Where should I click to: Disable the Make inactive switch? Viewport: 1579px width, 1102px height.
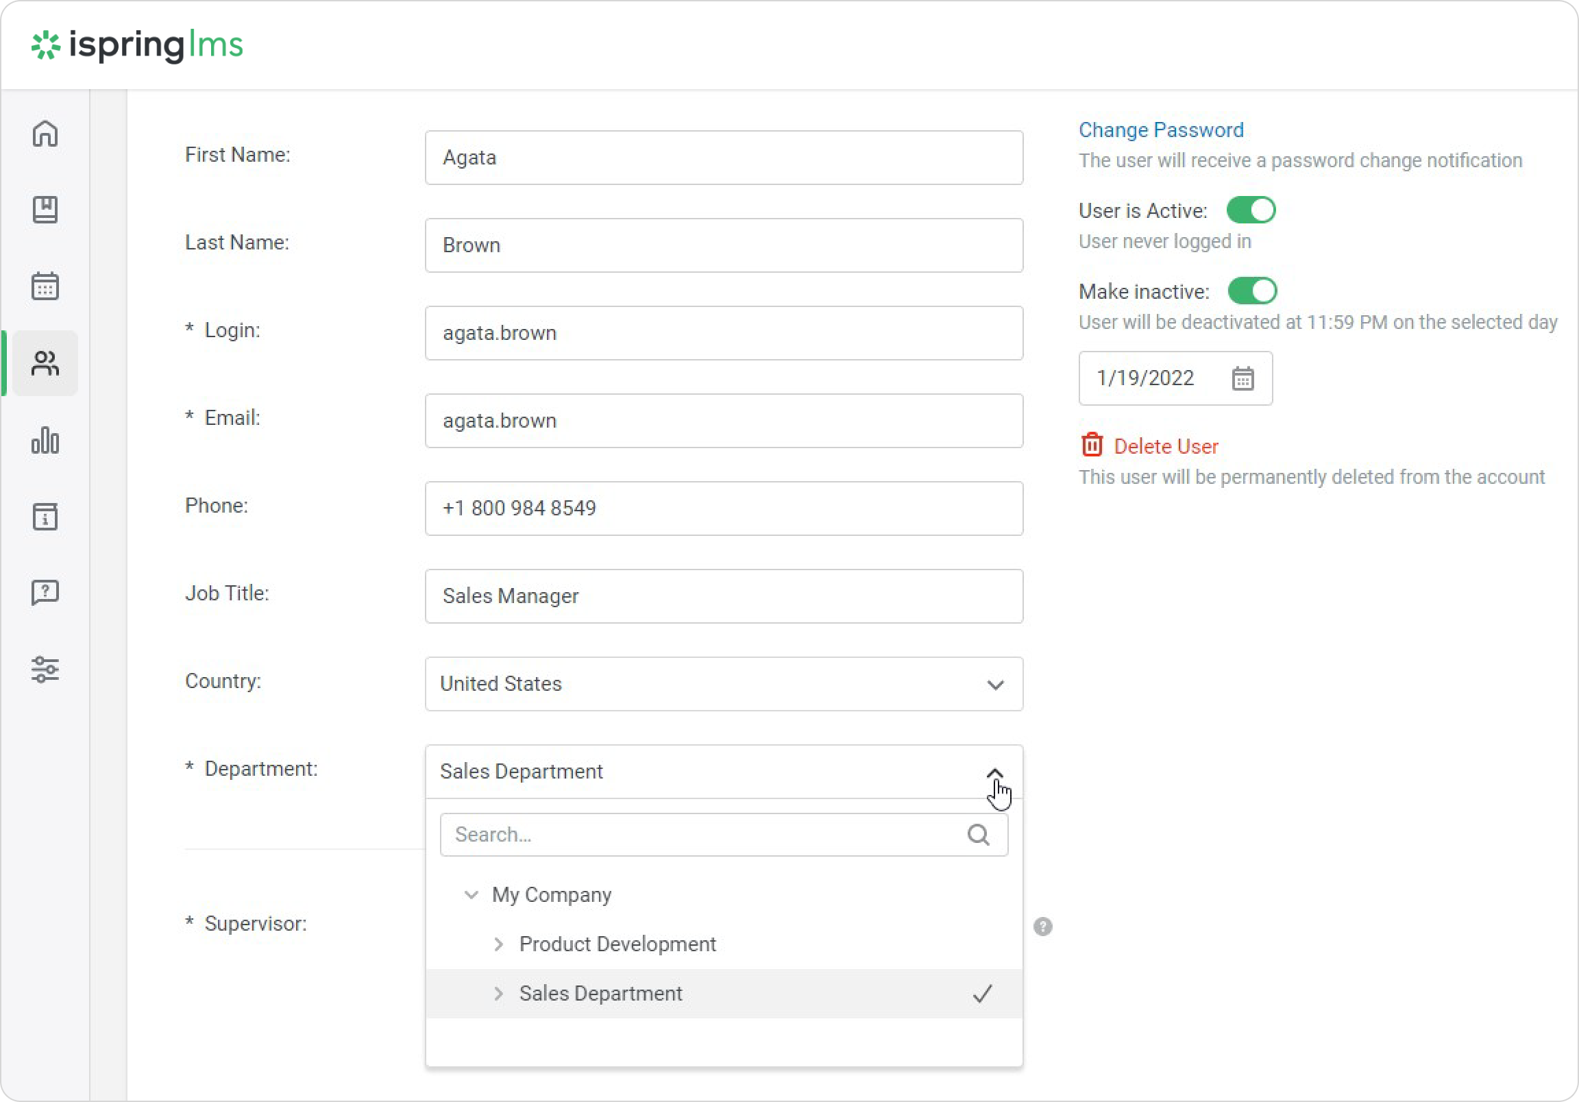pos(1252,291)
